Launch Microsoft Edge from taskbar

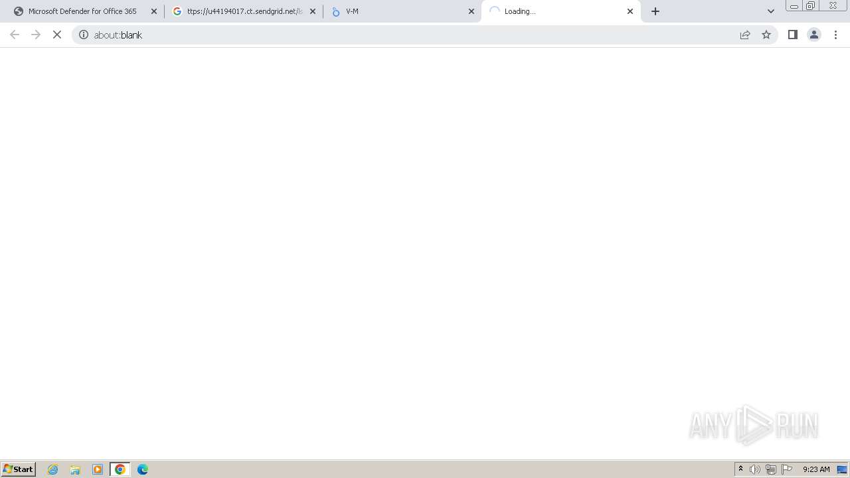point(143,469)
